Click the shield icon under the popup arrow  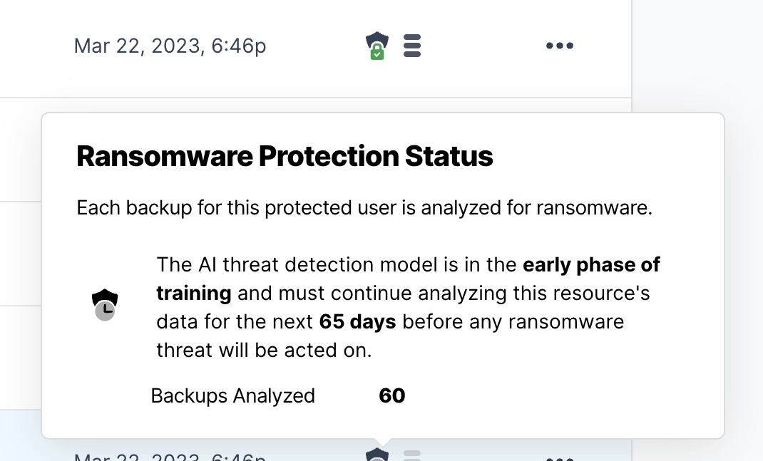pyautogui.click(x=377, y=455)
